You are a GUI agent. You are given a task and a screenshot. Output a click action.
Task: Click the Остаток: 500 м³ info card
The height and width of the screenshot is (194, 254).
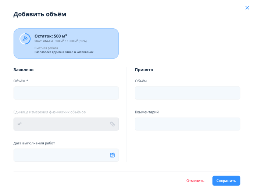point(66,43)
